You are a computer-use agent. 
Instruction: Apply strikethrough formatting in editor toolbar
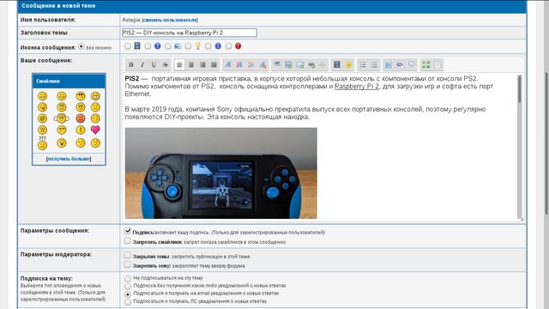click(165, 65)
